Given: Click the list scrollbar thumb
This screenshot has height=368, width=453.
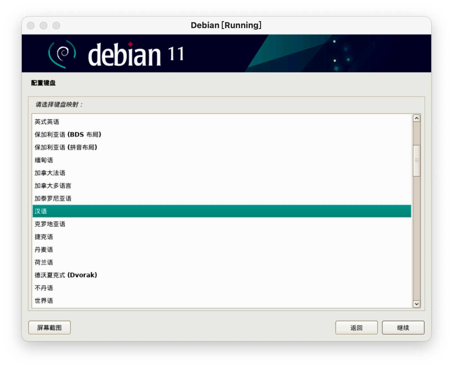Looking at the screenshot, I should [x=417, y=161].
